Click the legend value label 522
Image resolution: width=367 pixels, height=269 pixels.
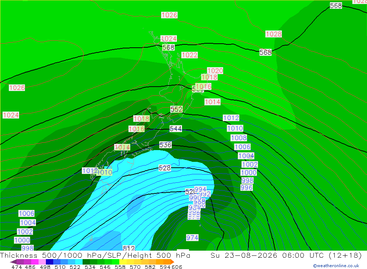click(x=75, y=267)
